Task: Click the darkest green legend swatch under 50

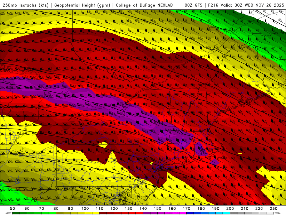Action: click(x=16, y=213)
